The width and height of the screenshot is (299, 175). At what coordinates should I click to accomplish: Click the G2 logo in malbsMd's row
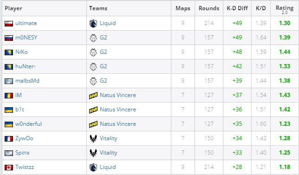tap(93, 81)
